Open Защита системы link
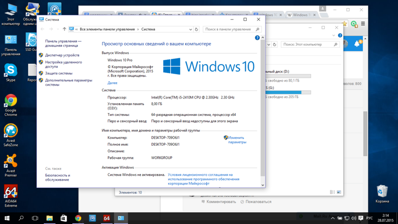398x224 pixels. 59,73
